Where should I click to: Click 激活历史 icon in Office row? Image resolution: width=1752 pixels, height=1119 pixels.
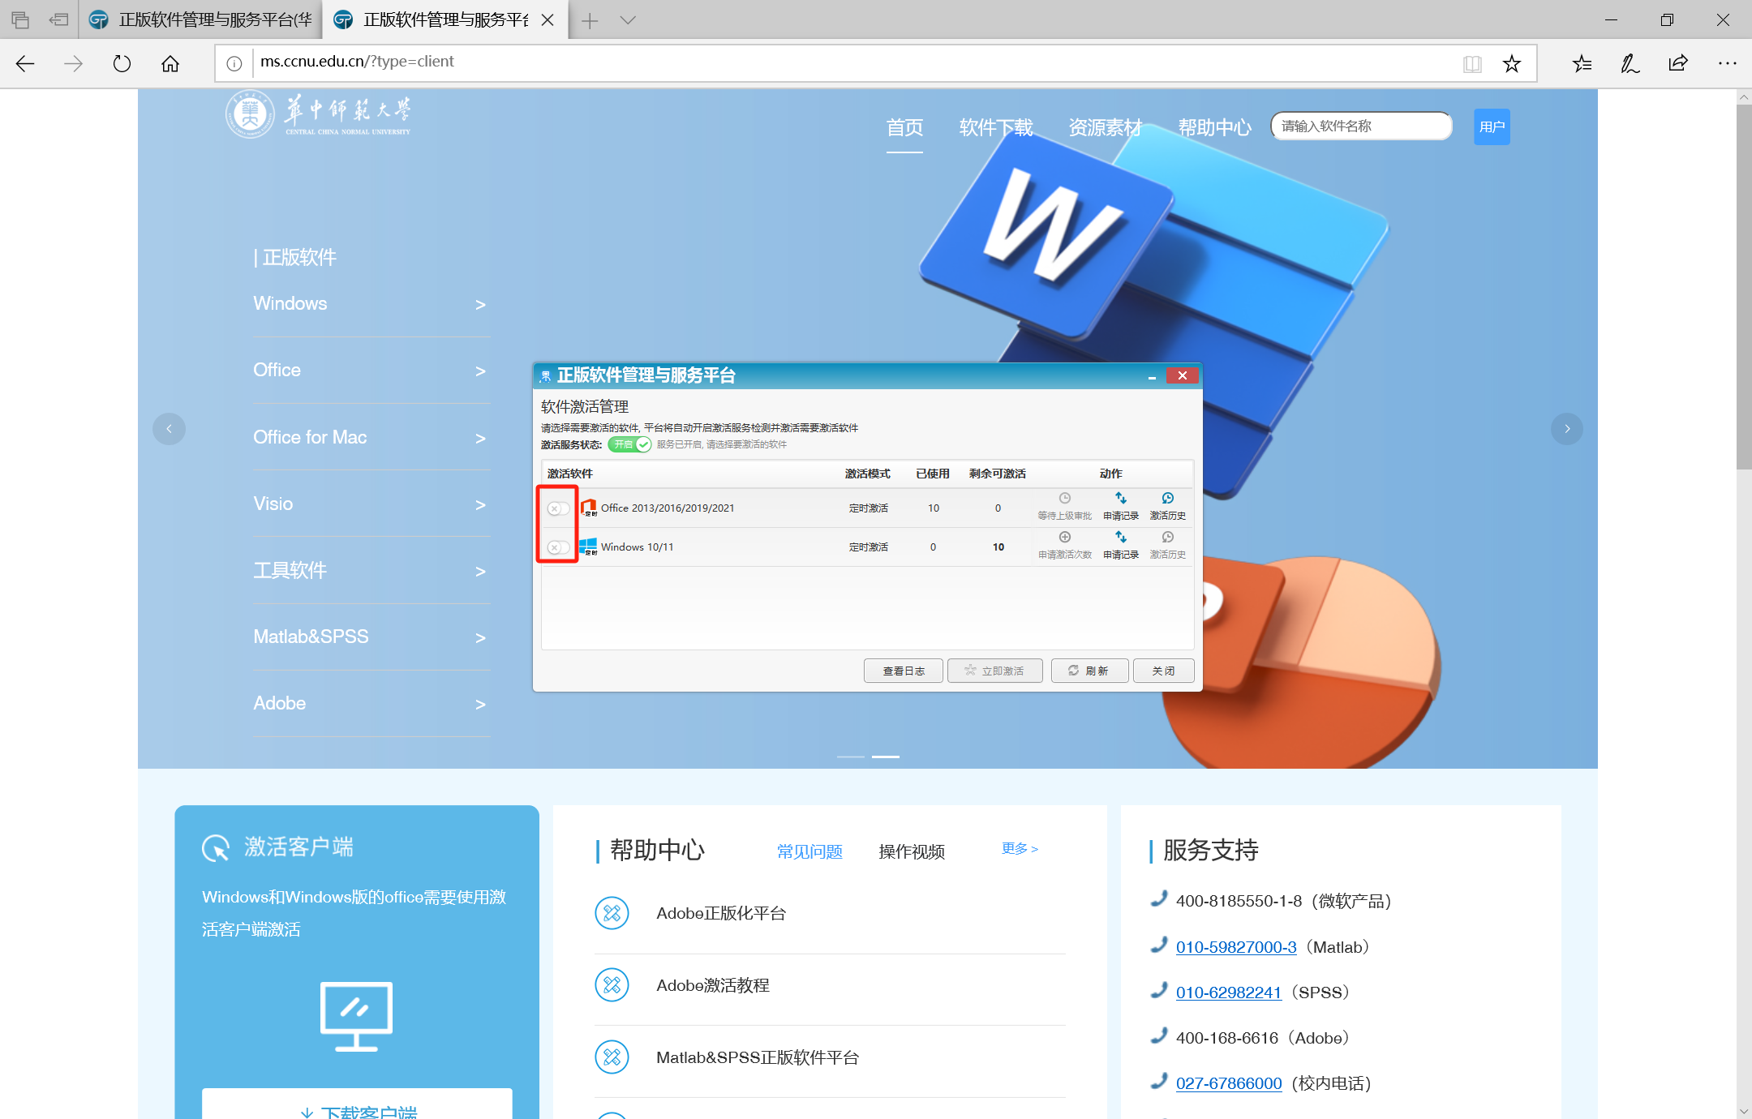point(1168,499)
